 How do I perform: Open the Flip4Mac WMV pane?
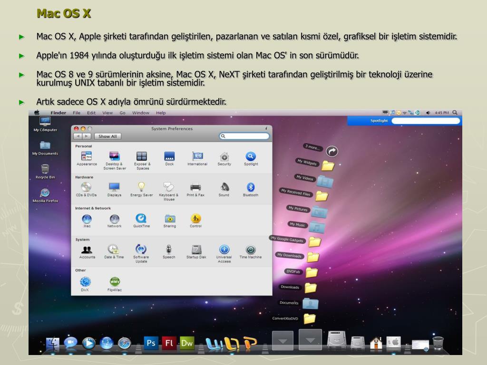pyautogui.click(x=115, y=284)
